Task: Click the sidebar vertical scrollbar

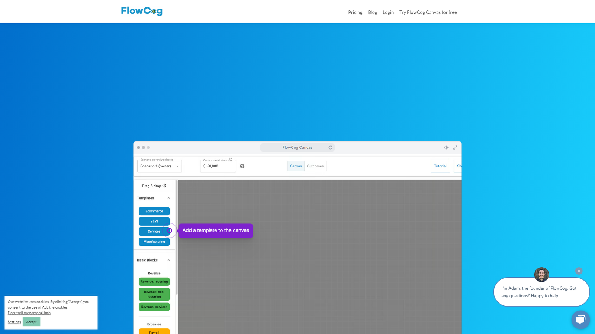Action: 177,238
